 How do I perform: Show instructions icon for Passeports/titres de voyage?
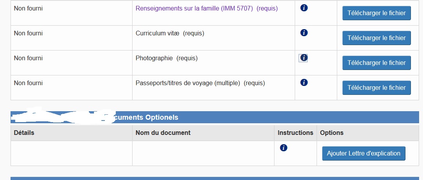tap(304, 82)
